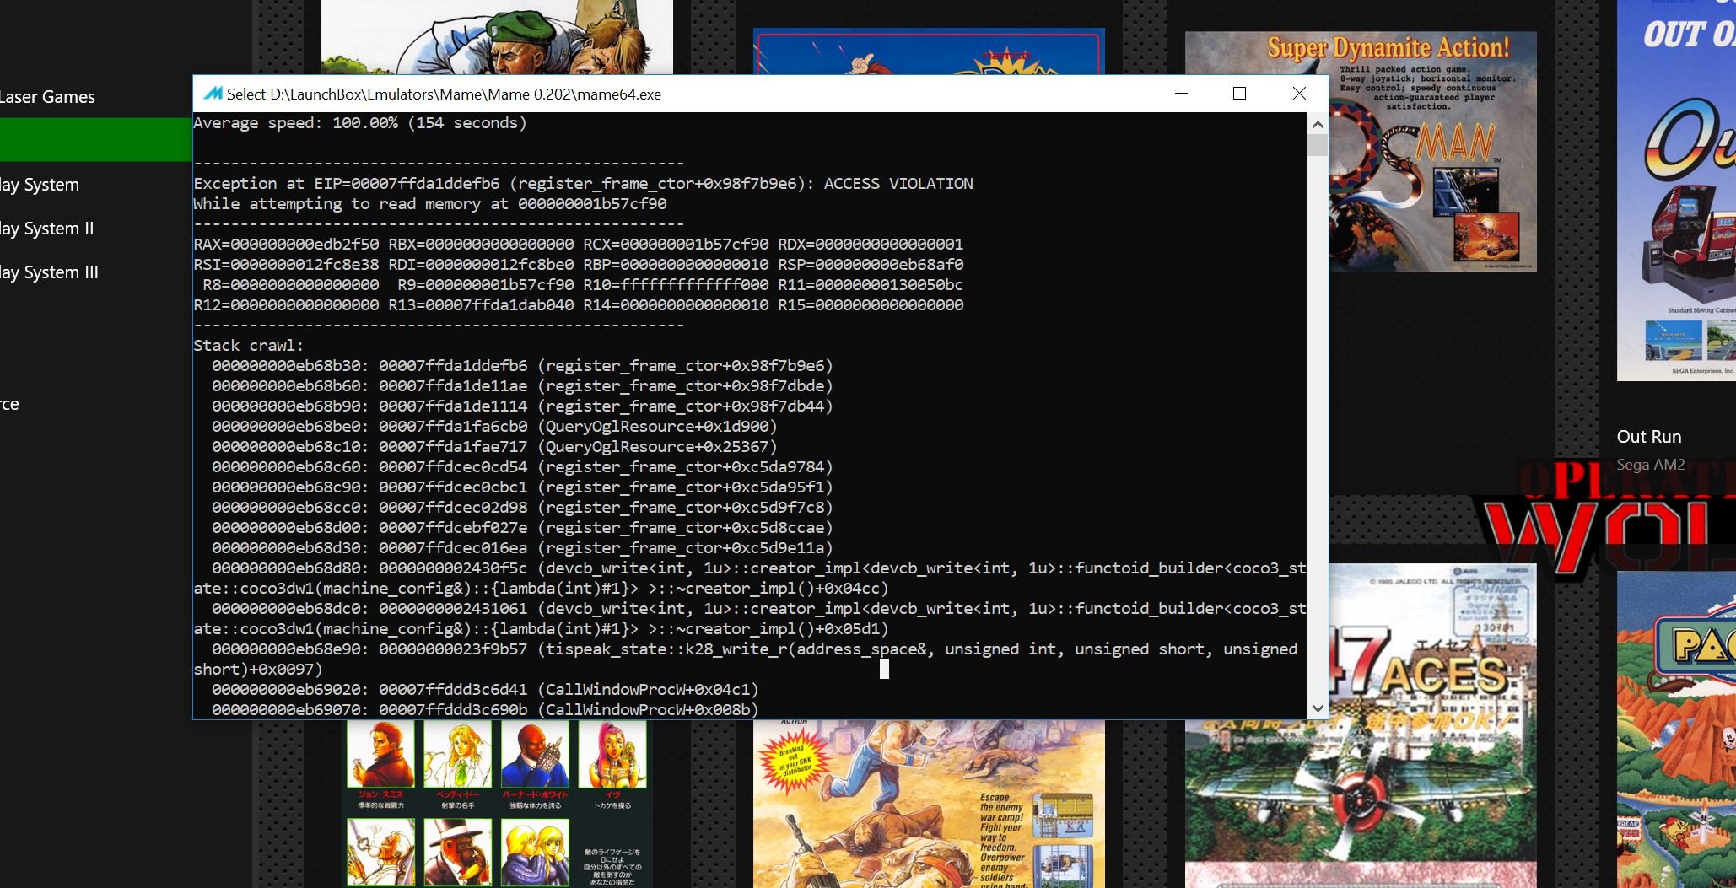Click the RAX register values line
The width and height of the screenshot is (1736, 888).
coord(579,245)
